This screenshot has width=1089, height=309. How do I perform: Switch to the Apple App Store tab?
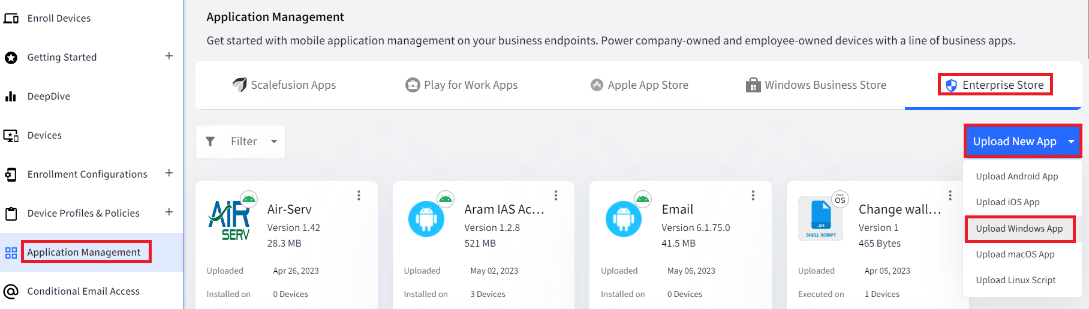(639, 85)
